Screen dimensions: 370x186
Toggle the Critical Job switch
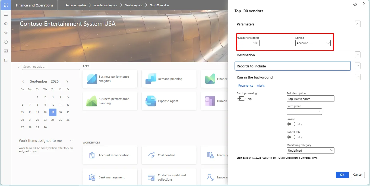(x=291, y=137)
